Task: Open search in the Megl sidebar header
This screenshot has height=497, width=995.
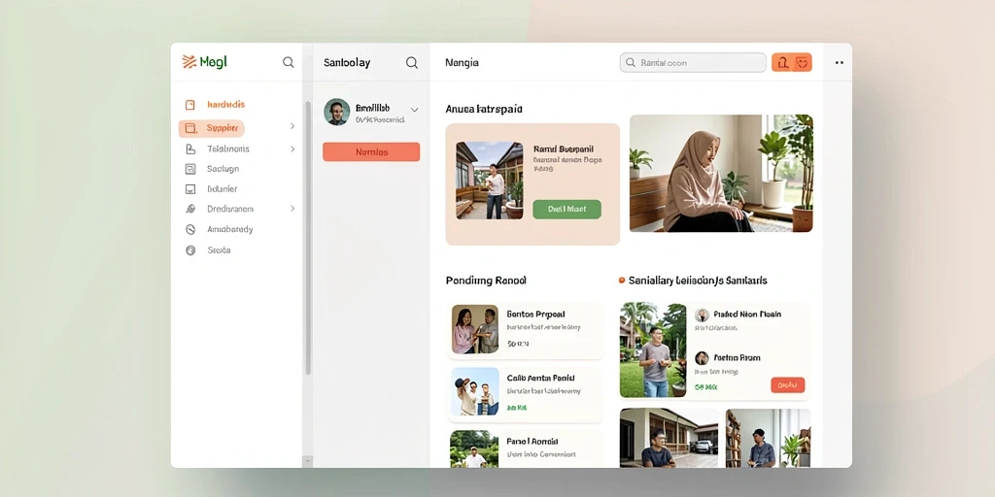Action: point(288,62)
